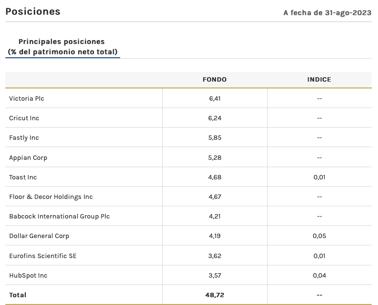
Task: Click Appian Corp in the table
Action: [28, 157]
